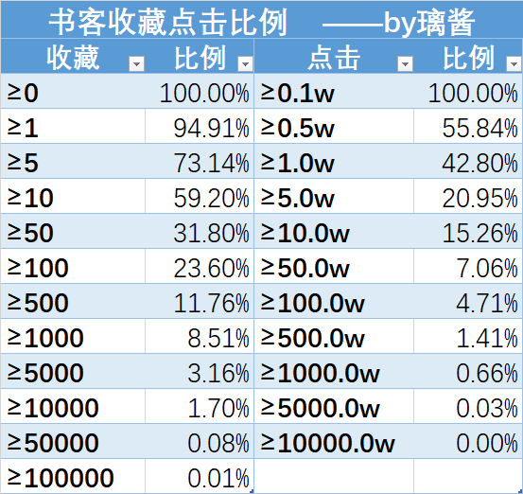Click the value 1.70%
The width and height of the screenshot is (523, 494).
(x=218, y=409)
